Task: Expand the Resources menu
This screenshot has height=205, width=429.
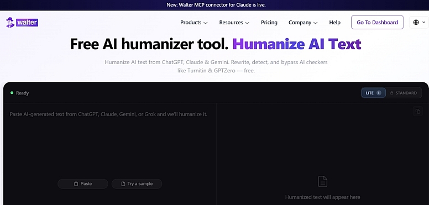Action: pyautogui.click(x=234, y=23)
